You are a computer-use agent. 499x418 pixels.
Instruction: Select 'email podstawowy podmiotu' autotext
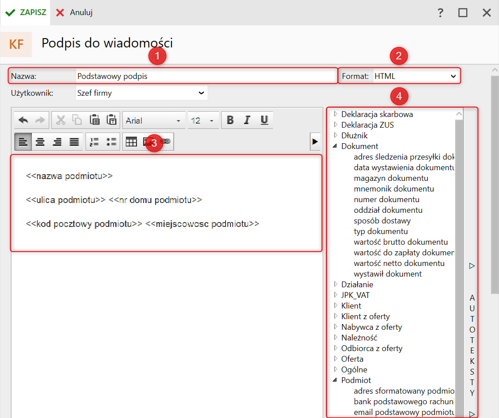click(x=404, y=412)
